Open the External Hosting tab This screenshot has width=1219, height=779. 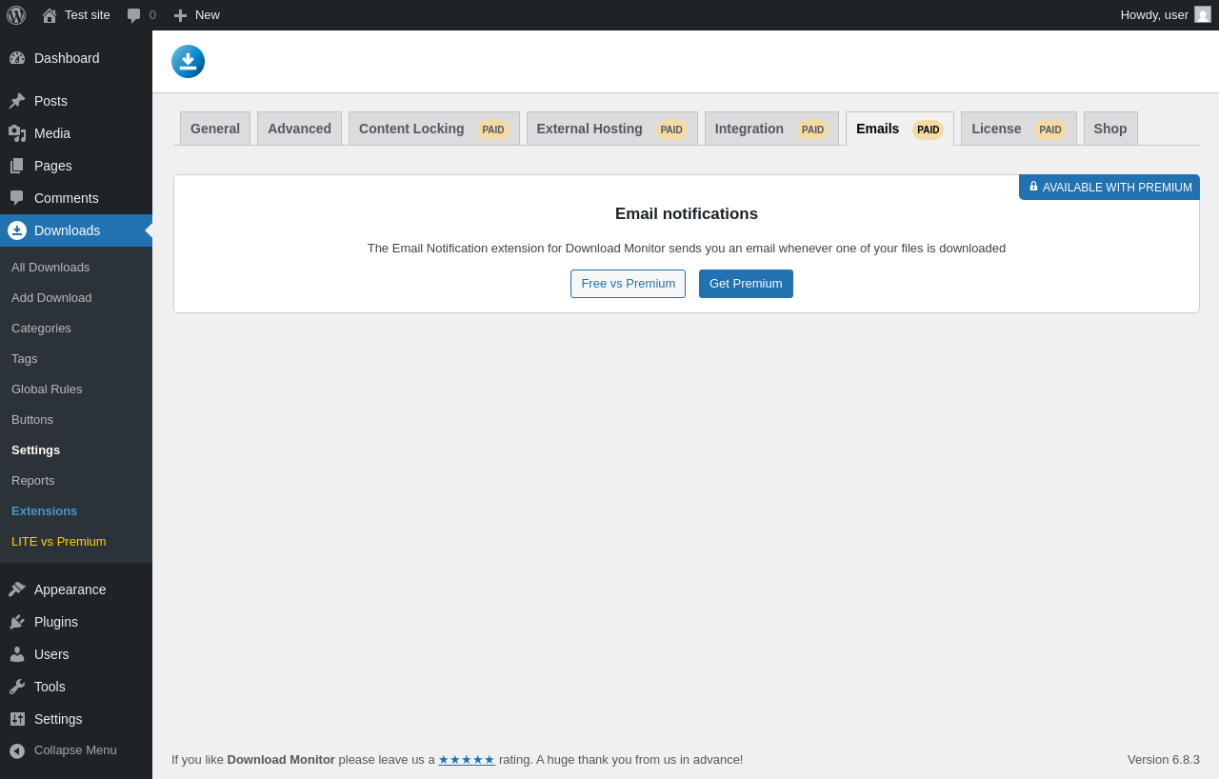pyautogui.click(x=611, y=129)
